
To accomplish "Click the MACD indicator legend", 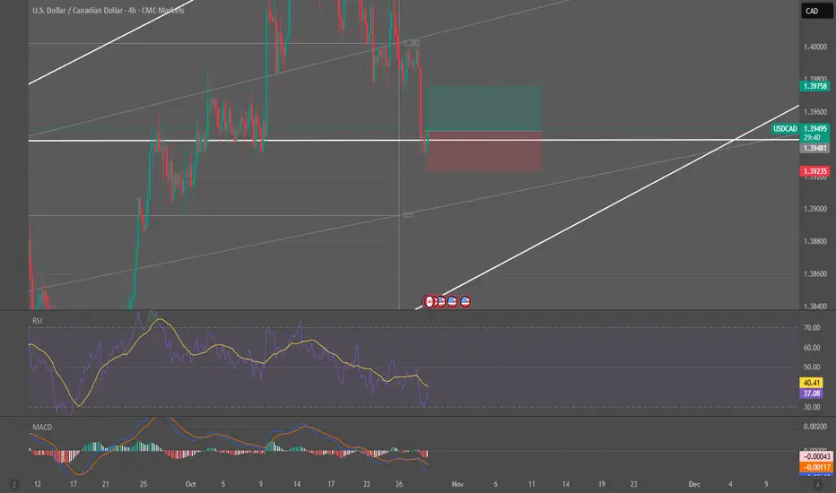I will pos(42,427).
